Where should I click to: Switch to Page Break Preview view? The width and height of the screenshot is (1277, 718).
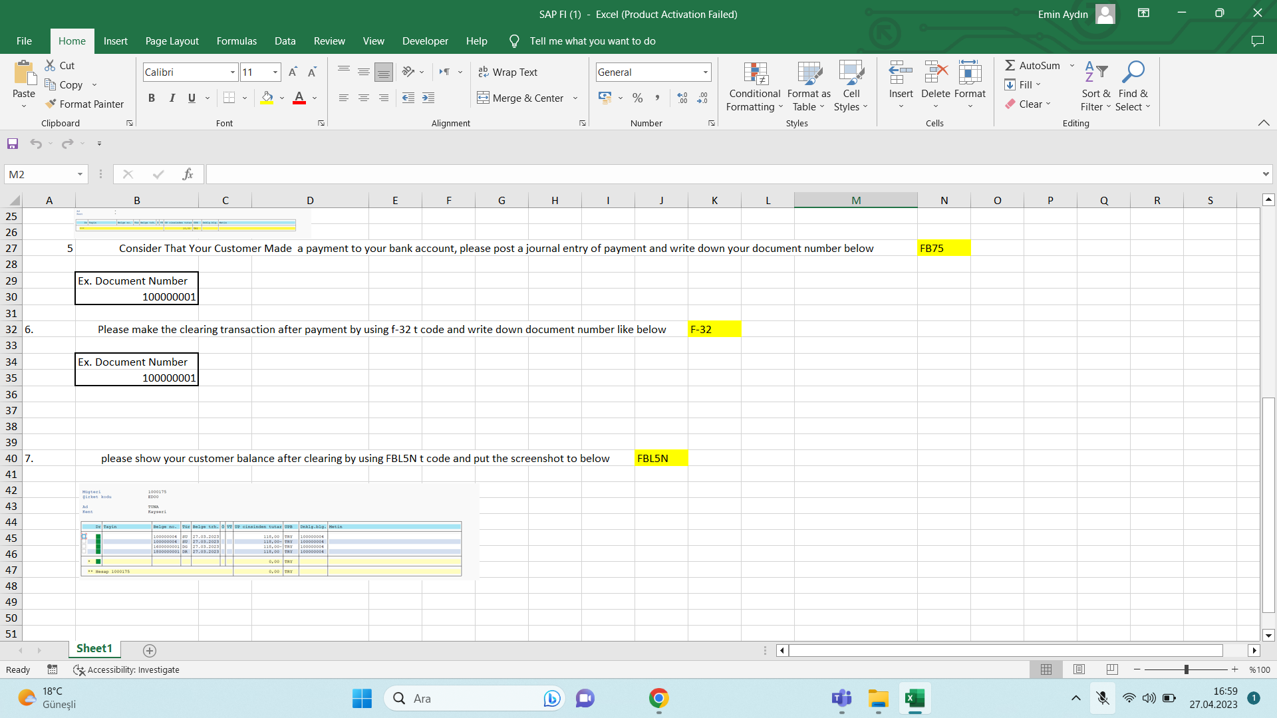1112,669
